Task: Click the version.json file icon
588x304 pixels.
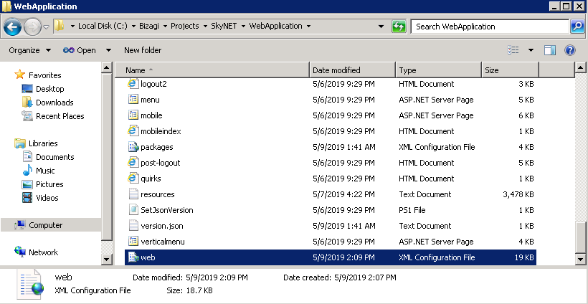Action: 133,226
